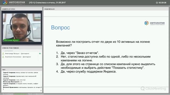
Task: Click the Нетология logo on the slide
Action: [154, 23]
